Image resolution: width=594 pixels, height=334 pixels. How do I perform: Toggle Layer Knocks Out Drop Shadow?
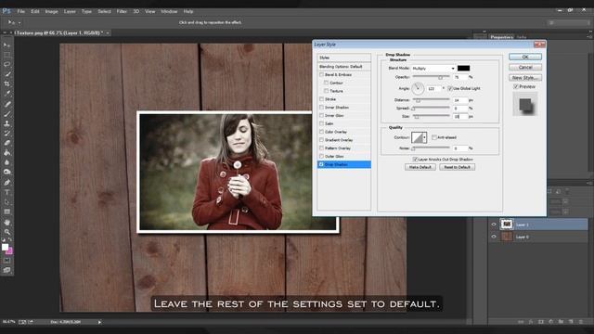tap(415, 160)
